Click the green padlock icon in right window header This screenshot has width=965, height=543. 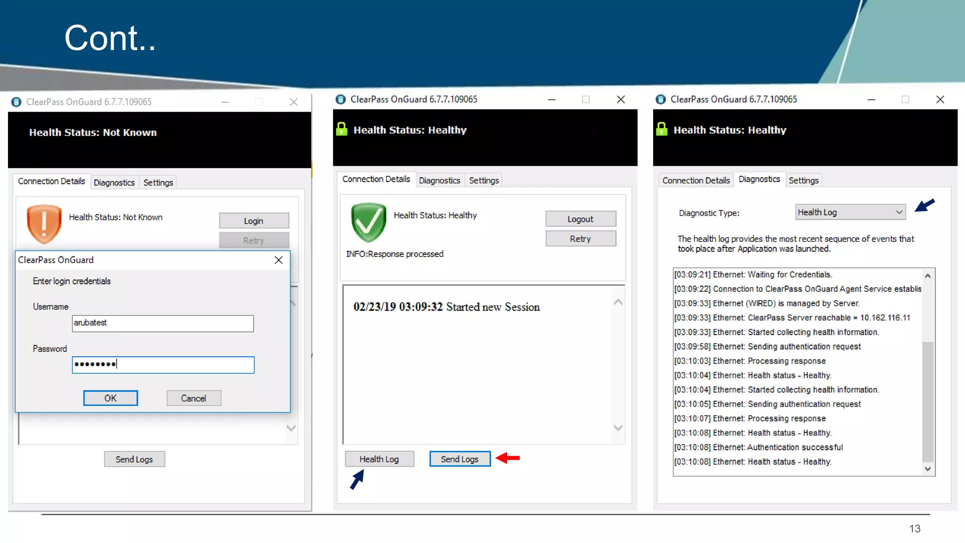point(662,129)
